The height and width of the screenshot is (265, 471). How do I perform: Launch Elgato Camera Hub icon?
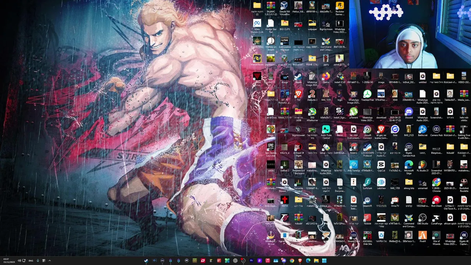(409, 150)
